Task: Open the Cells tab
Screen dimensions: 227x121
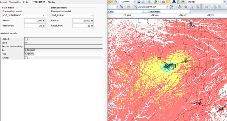Action: click(25, 2)
